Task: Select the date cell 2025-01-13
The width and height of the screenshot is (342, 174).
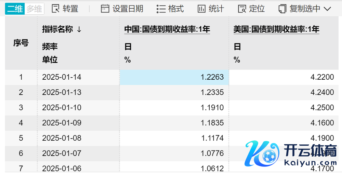Action: coord(62,92)
